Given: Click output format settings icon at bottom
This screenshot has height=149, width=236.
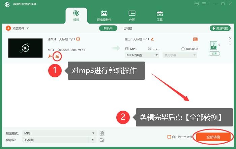Looking at the screenshot, I should coord(101,133).
